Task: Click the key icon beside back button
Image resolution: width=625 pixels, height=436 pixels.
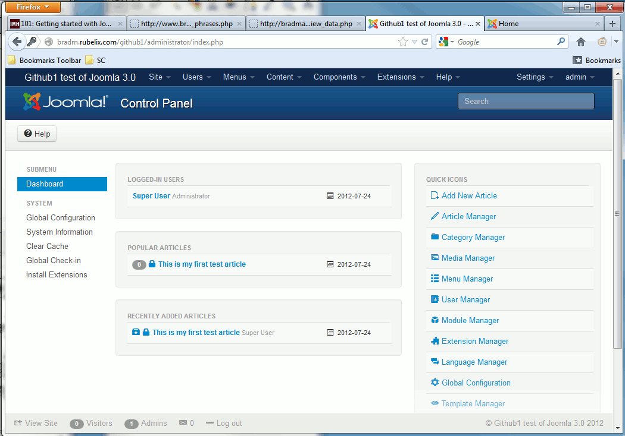Action: (x=32, y=42)
